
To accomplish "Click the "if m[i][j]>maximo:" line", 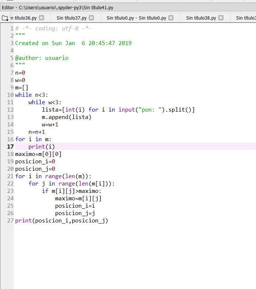I will point(71,191).
